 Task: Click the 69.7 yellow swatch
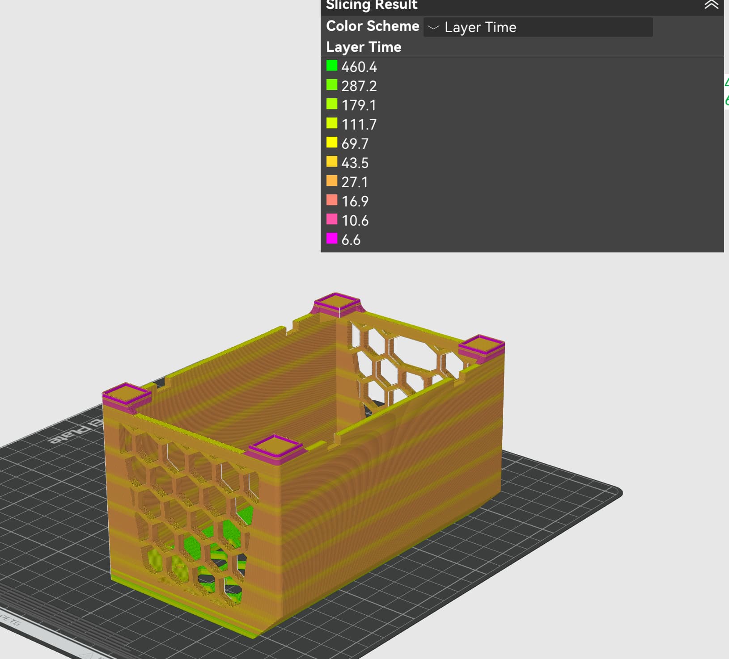[x=332, y=143]
